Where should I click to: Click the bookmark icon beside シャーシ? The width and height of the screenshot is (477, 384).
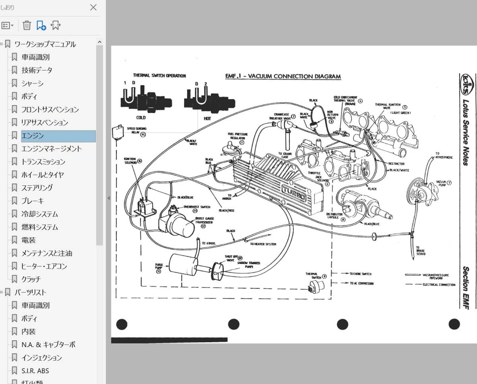(x=14, y=84)
